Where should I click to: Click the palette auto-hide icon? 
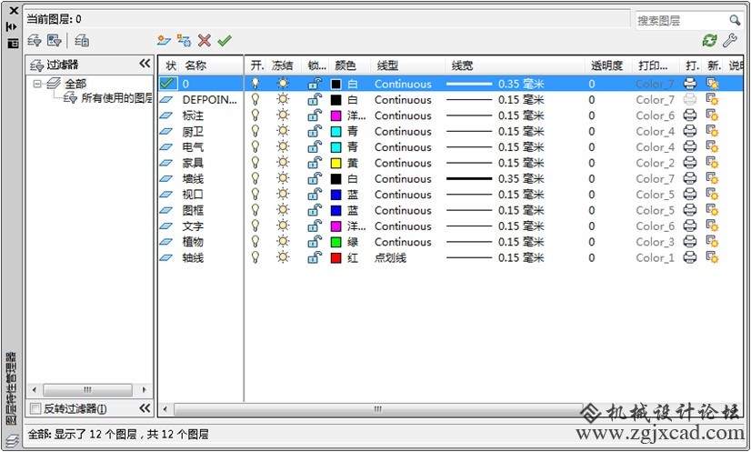[13, 27]
